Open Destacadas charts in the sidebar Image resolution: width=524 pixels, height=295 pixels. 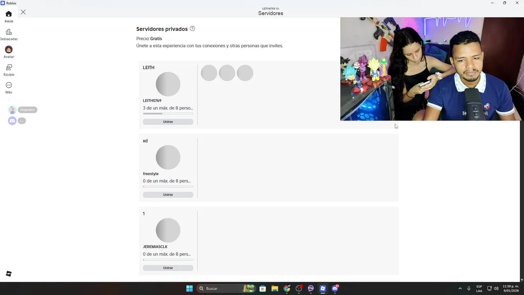point(9,35)
